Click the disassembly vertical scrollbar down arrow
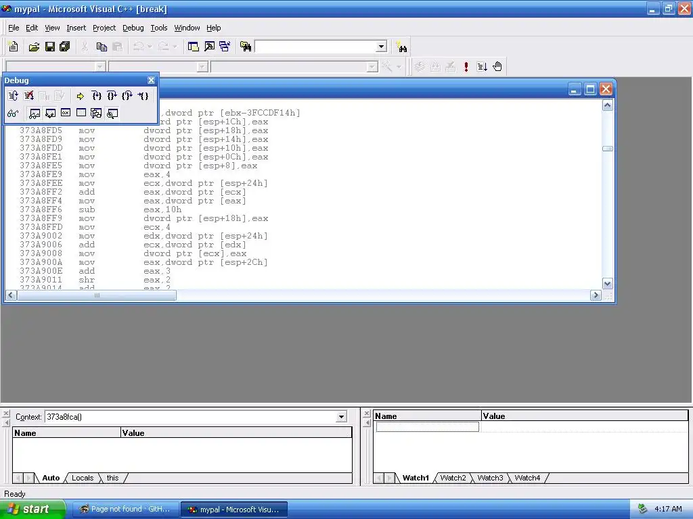693x519 pixels. point(608,284)
